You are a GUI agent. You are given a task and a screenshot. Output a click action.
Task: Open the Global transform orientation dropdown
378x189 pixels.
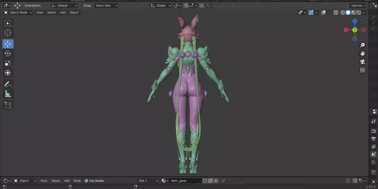click(161, 6)
